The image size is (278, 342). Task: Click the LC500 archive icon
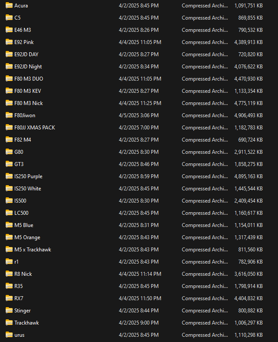coord(9,213)
